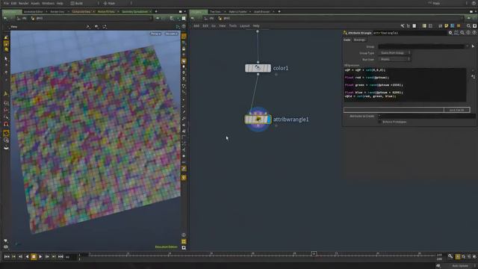478x269 pixels.
Task: Open the Render menu
Action: (23, 3)
